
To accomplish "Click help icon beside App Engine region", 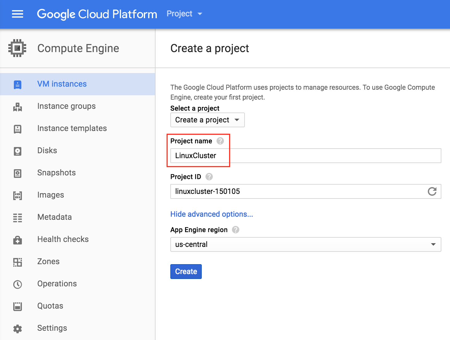I will (x=236, y=230).
